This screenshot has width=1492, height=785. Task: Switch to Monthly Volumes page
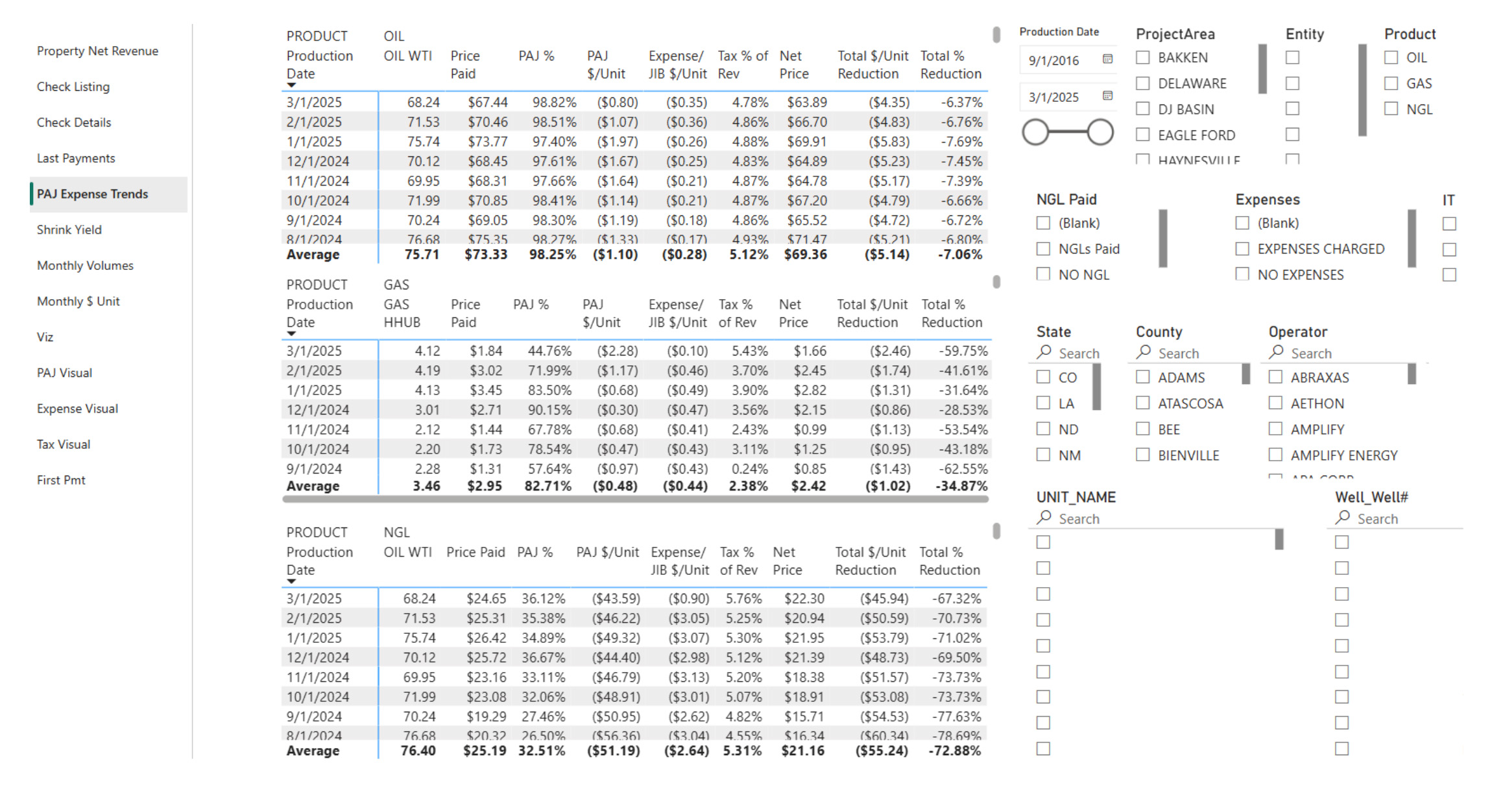(x=85, y=265)
